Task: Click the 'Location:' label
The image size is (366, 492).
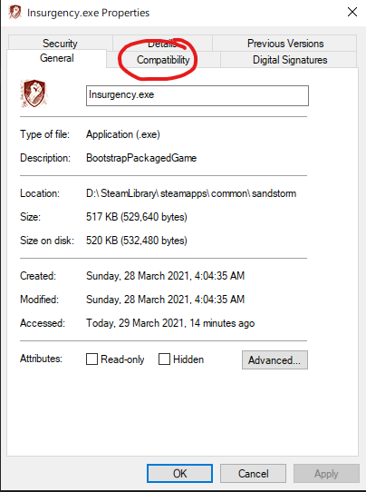Action: 40,193
